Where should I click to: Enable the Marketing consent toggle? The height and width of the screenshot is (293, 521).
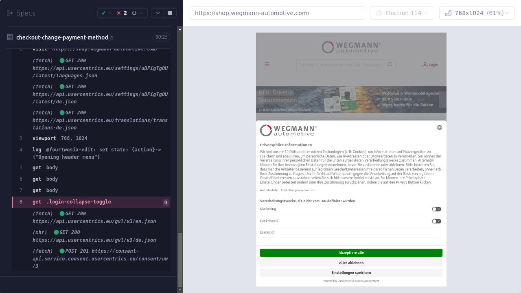pyautogui.click(x=436, y=209)
